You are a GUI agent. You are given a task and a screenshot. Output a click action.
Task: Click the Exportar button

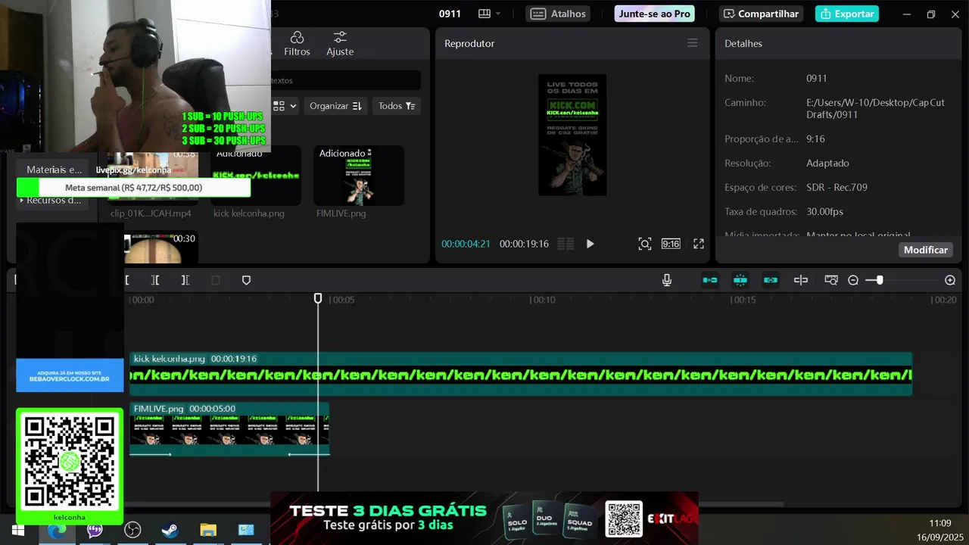coord(847,14)
